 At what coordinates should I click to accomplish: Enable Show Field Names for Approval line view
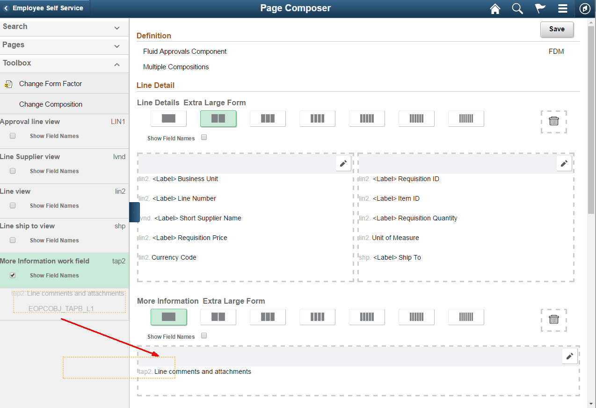(x=13, y=136)
